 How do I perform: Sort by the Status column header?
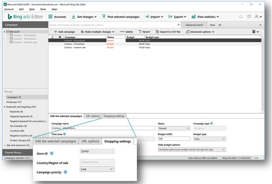[110, 37]
